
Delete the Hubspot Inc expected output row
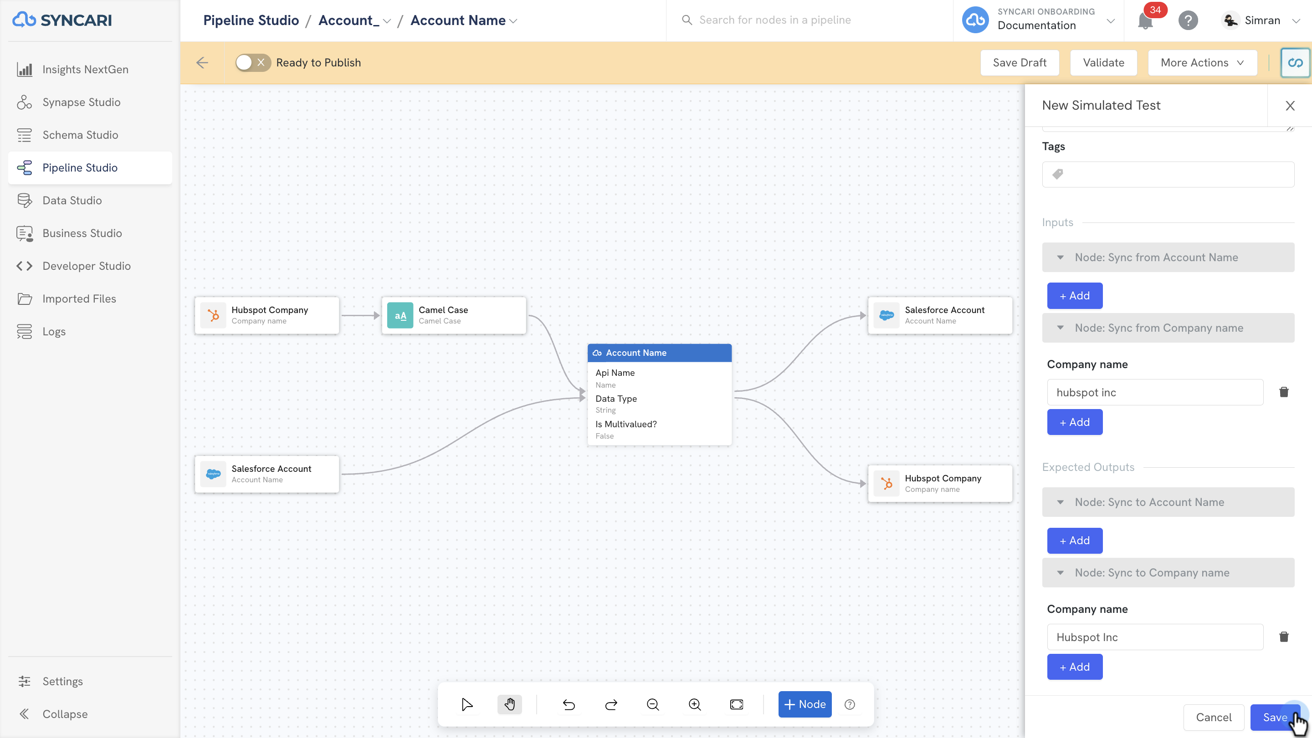[x=1283, y=637]
